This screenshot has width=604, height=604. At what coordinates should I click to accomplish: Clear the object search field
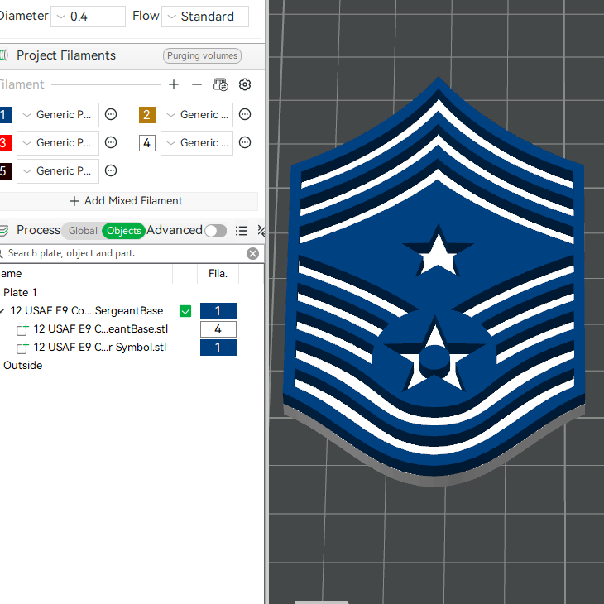click(252, 253)
